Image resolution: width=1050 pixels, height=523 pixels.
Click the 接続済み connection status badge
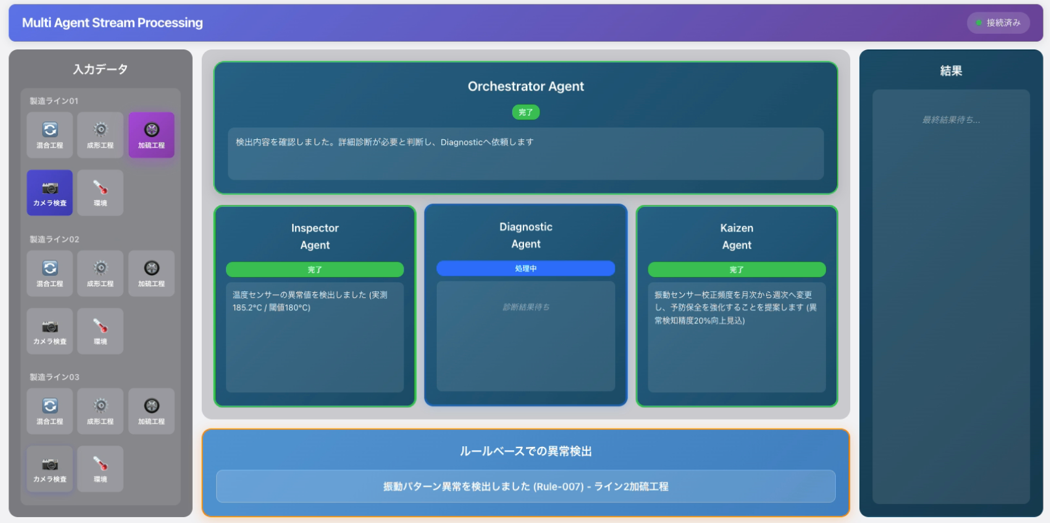click(x=998, y=23)
